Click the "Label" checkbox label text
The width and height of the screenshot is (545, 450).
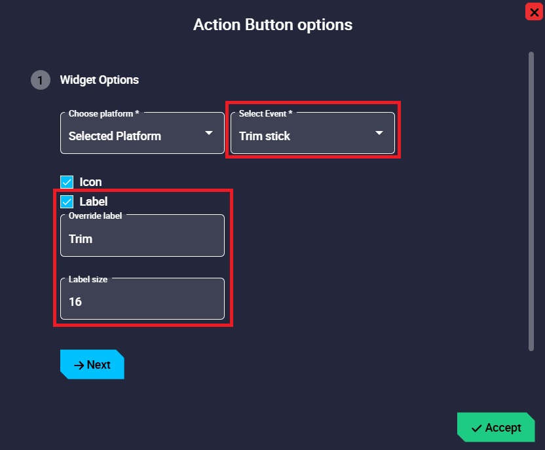(x=94, y=202)
